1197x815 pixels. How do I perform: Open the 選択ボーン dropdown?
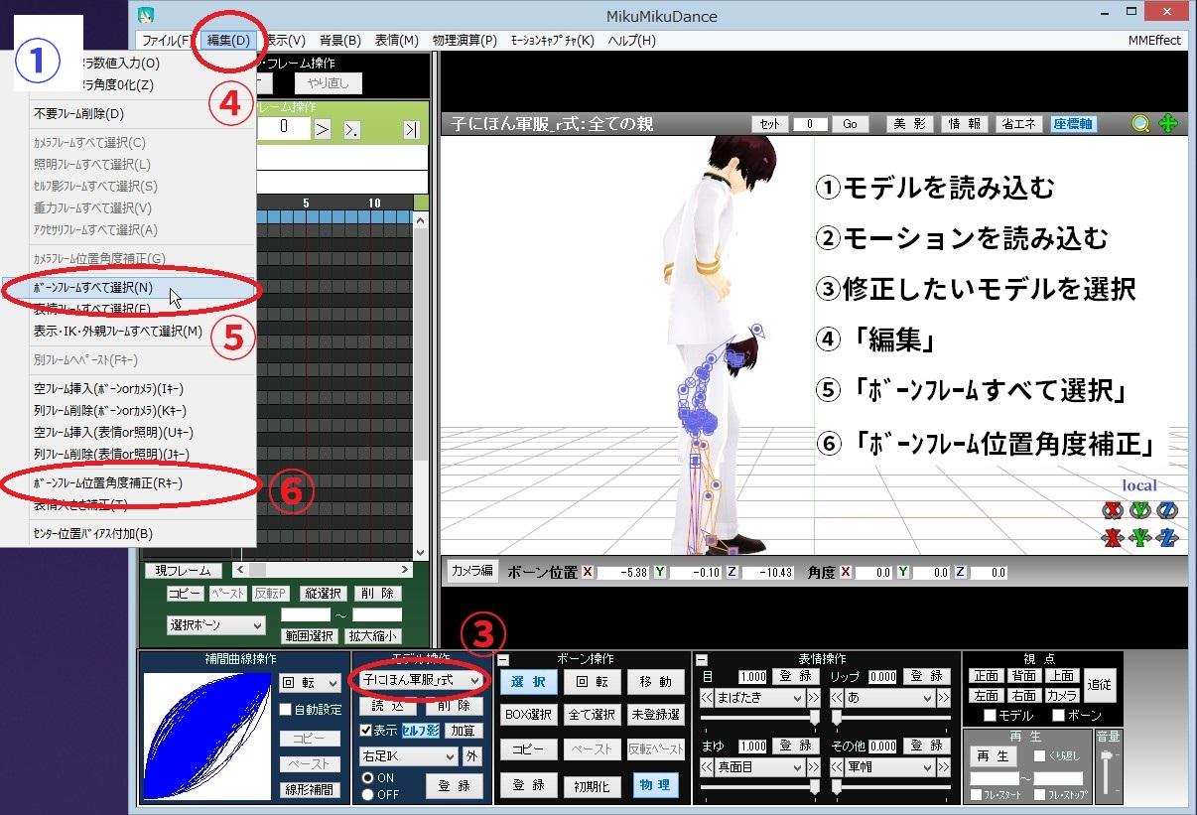(x=216, y=625)
